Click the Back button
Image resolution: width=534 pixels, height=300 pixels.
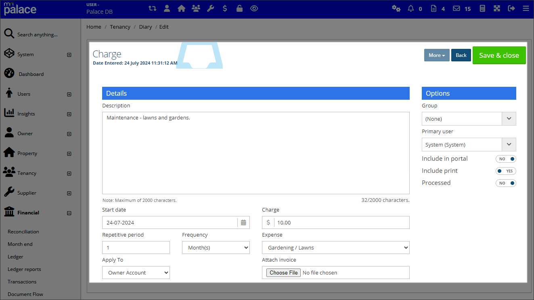[x=461, y=55]
